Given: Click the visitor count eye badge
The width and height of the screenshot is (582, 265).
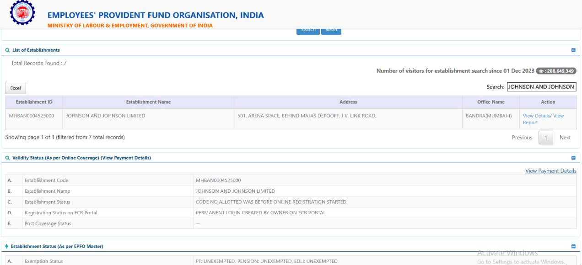Looking at the screenshot, I should 556,71.
